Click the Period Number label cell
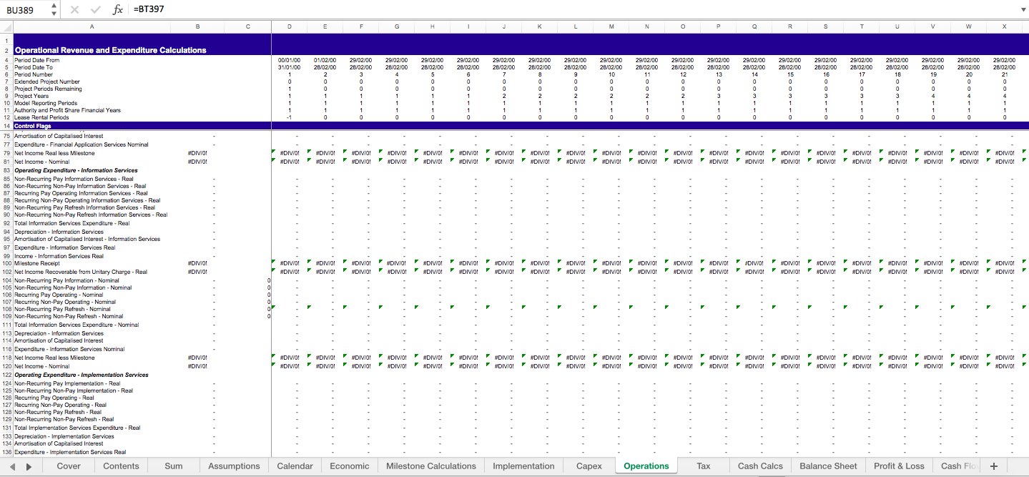Screen dimensions: 1029x477 tap(33, 74)
